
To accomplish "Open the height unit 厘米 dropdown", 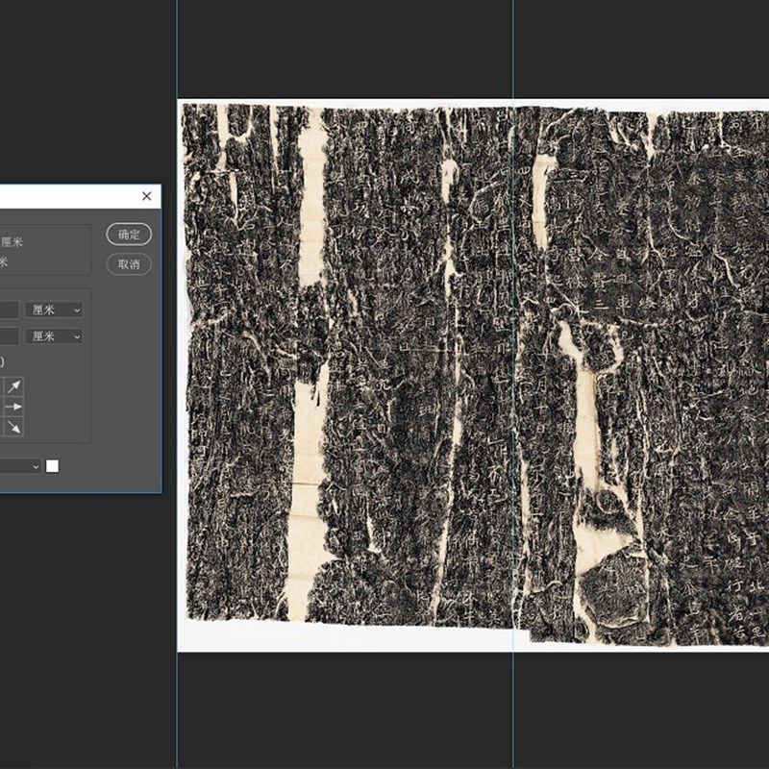I will (54, 336).
